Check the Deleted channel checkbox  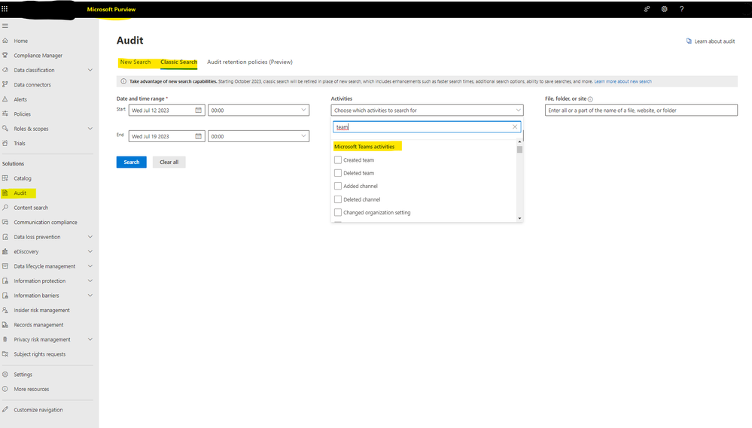click(338, 199)
